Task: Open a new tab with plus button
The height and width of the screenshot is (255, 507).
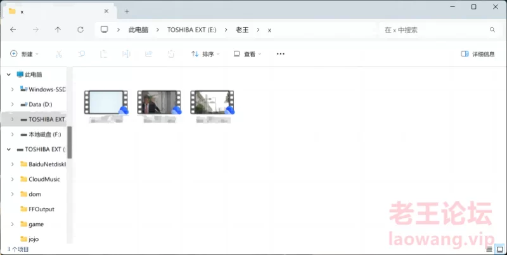Action: tap(127, 11)
